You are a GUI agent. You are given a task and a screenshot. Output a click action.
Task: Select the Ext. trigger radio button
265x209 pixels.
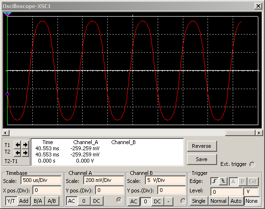tap(252, 164)
